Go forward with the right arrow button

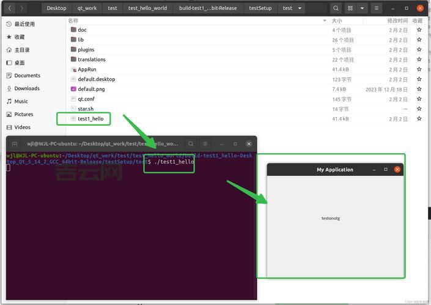pos(21,8)
